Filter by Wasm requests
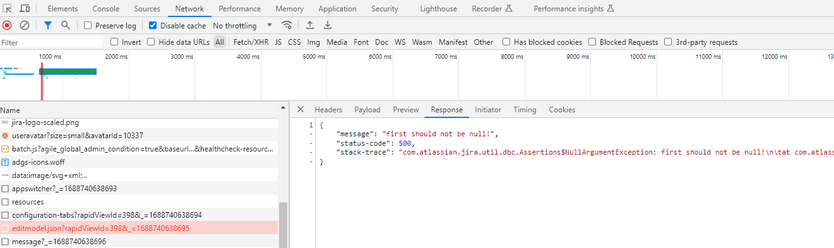The height and width of the screenshot is (248, 834). (x=422, y=42)
